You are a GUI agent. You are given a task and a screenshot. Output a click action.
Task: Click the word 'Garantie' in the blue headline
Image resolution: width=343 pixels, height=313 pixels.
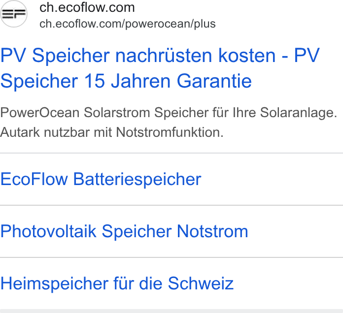click(x=214, y=81)
